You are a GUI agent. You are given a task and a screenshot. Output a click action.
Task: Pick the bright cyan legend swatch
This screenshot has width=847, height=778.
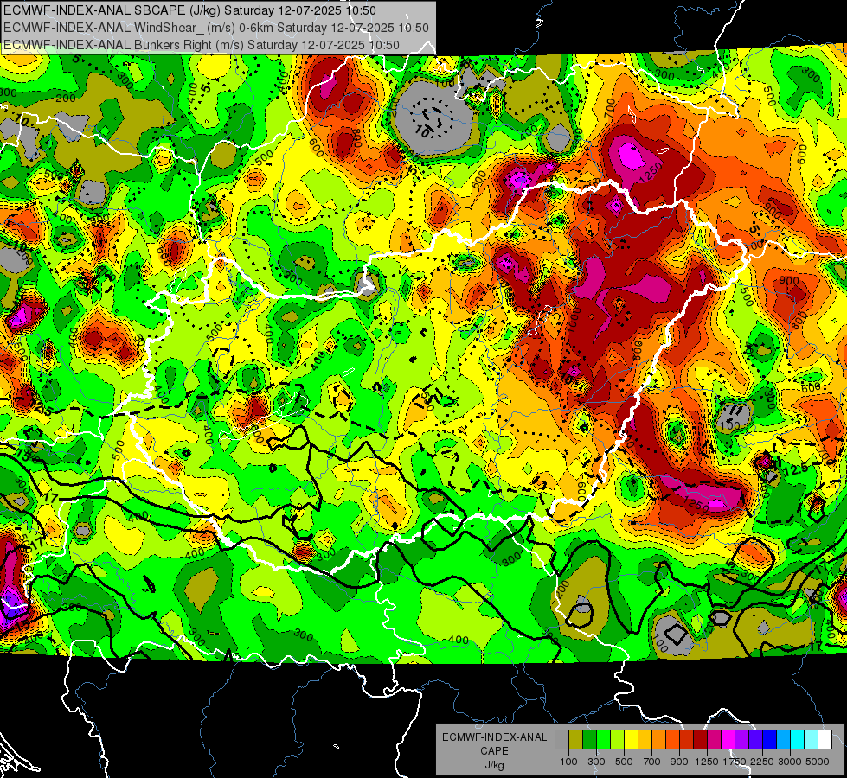pyautogui.click(x=798, y=740)
